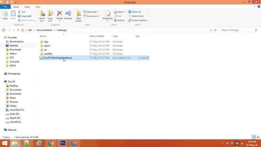Click Edit in Open group
The height and width of the screenshot is (147, 261).
(x=118, y=16)
